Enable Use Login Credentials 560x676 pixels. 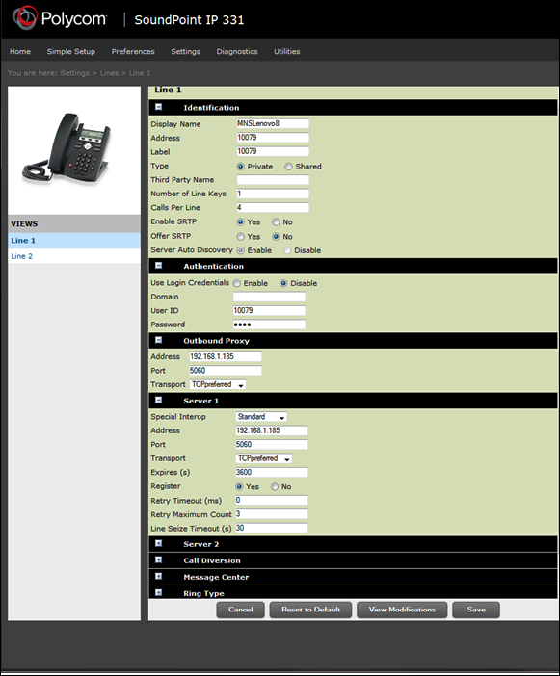point(237,283)
